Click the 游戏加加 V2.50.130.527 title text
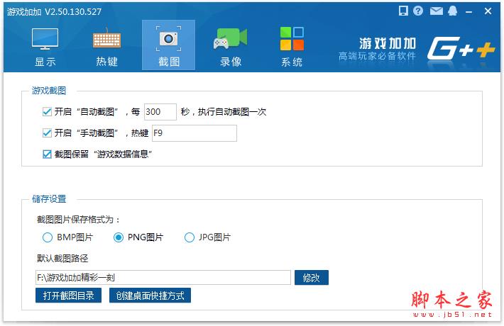Screen dimensions: 504x326 pyautogui.click(x=54, y=12)
